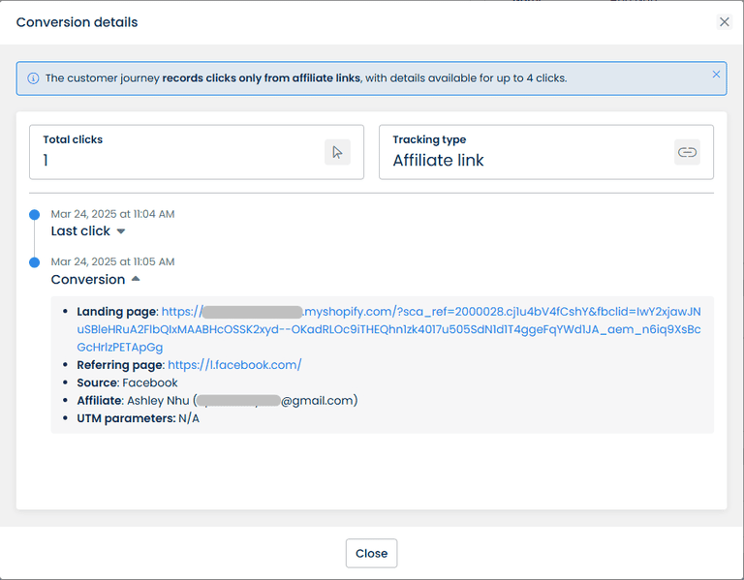This screenshot has width=744, height=580.
Task: Click the Conversion details dialog title
Action: coord(77,22)
